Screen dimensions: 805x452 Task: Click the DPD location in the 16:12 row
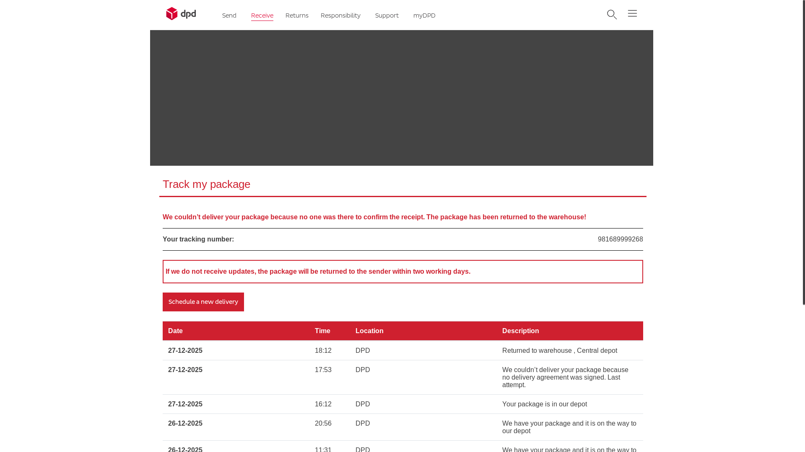[x=363, y=404]
